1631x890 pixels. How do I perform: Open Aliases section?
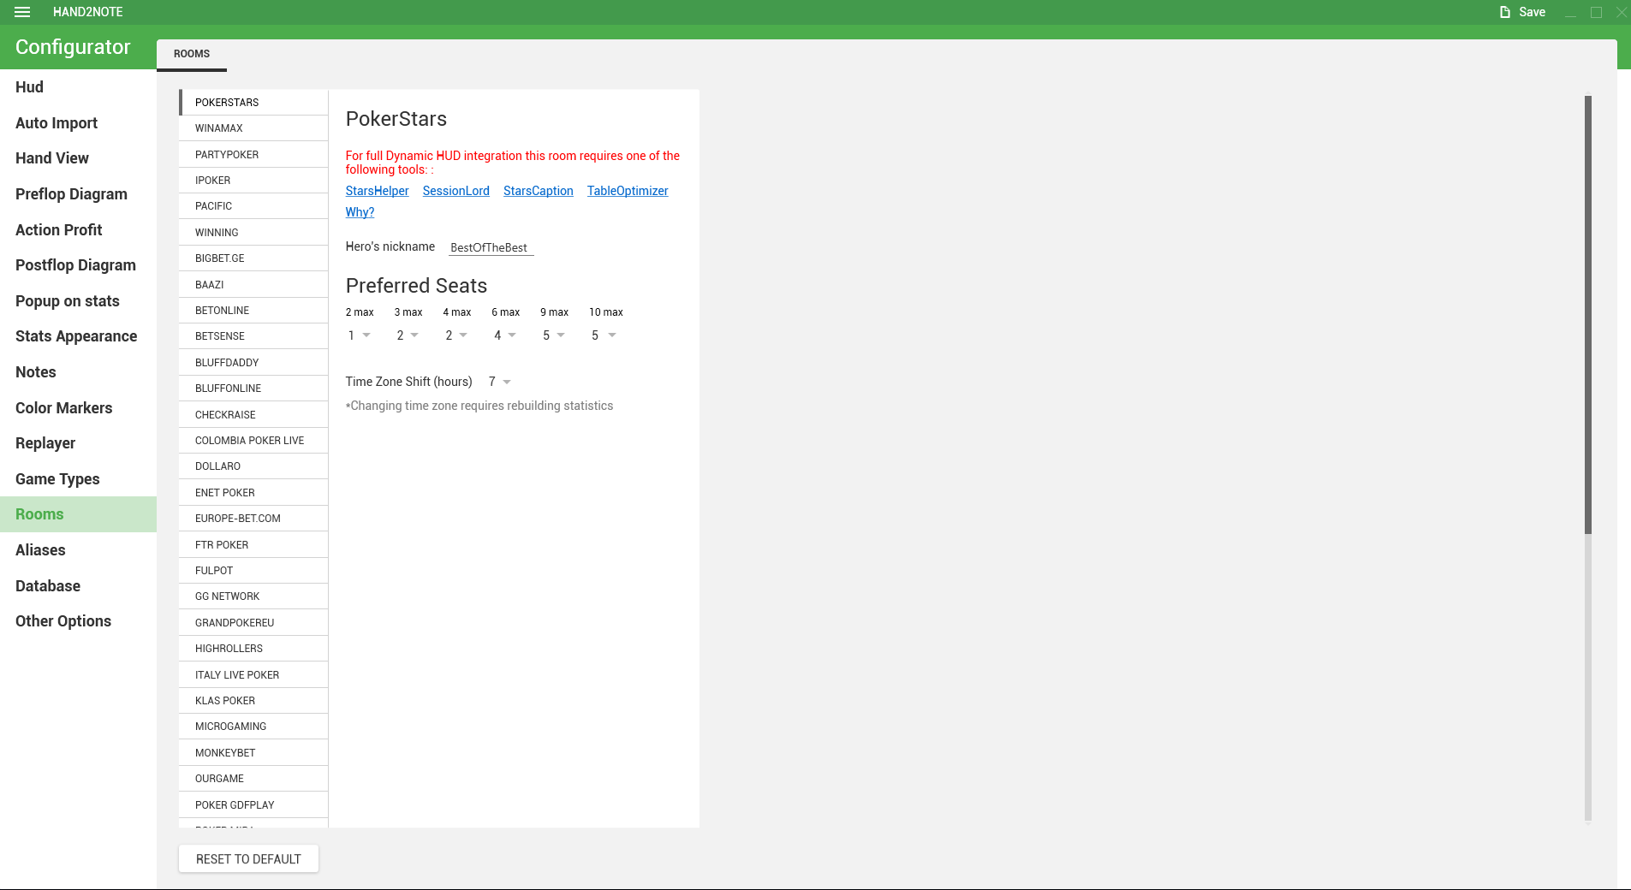point(78,550)
